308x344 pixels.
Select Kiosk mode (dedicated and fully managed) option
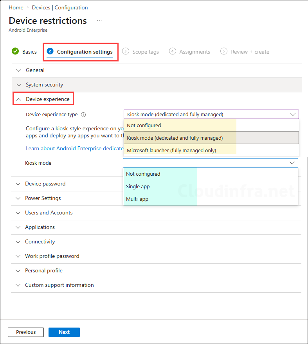click(x=211, y=138)
